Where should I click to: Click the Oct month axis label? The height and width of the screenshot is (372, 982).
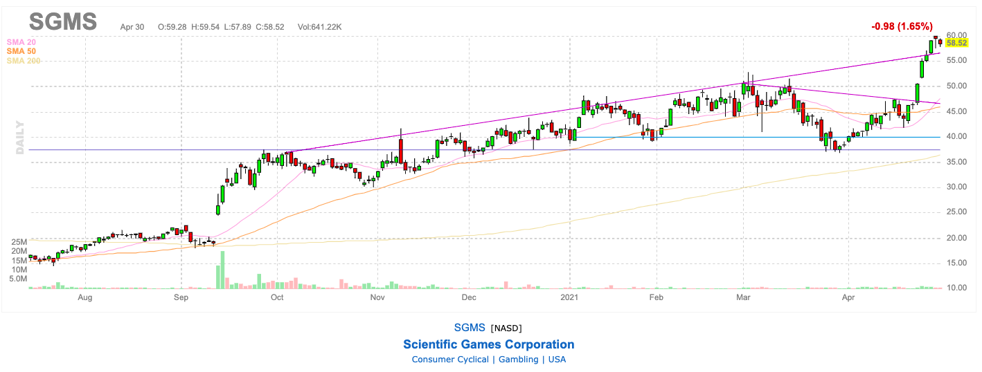pyautogui.click(x=276, y=298)
